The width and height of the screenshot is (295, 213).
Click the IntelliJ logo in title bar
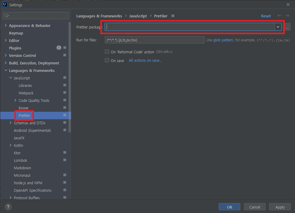5,4
